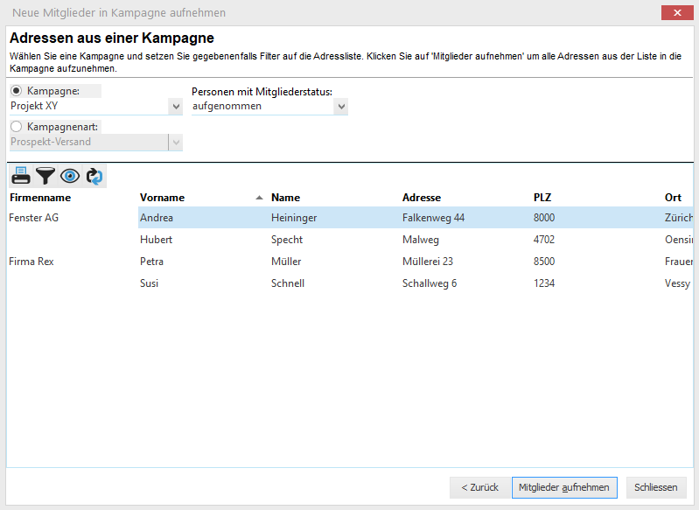This screenshot has height=510, width=699.
Task: Click the Firmenname column header
Action: coord(39,198)
